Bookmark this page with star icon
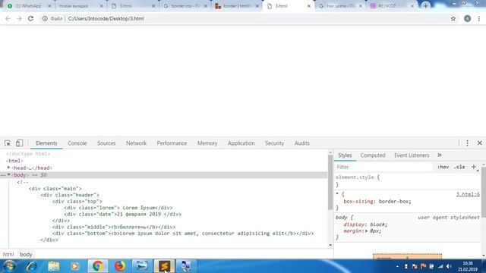This screenshot has height=273, width=486. pos(453,18)
